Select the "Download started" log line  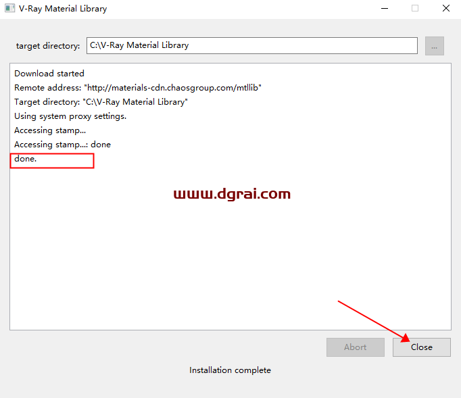point(49,74)
